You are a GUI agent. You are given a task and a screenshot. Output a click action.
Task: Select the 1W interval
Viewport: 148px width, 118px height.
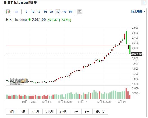[x=64, y=12]
